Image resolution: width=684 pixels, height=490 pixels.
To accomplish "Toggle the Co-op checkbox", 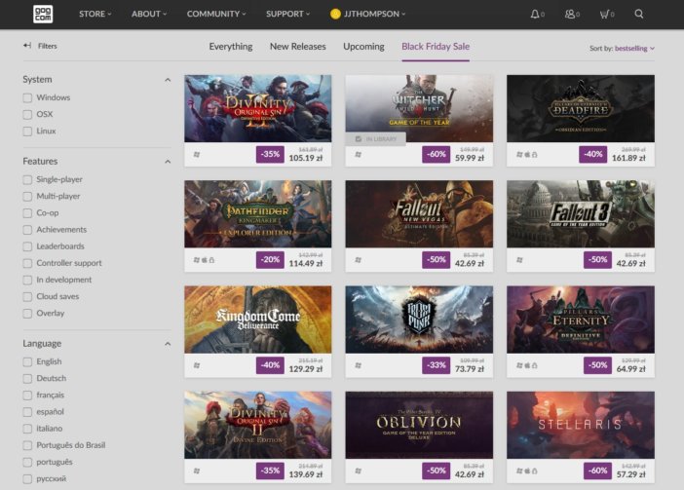I will [x=27, y=213].
